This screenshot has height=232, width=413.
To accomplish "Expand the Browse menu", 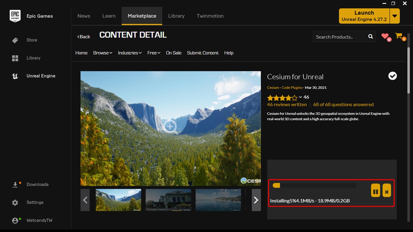I will (x=103, y=53).
